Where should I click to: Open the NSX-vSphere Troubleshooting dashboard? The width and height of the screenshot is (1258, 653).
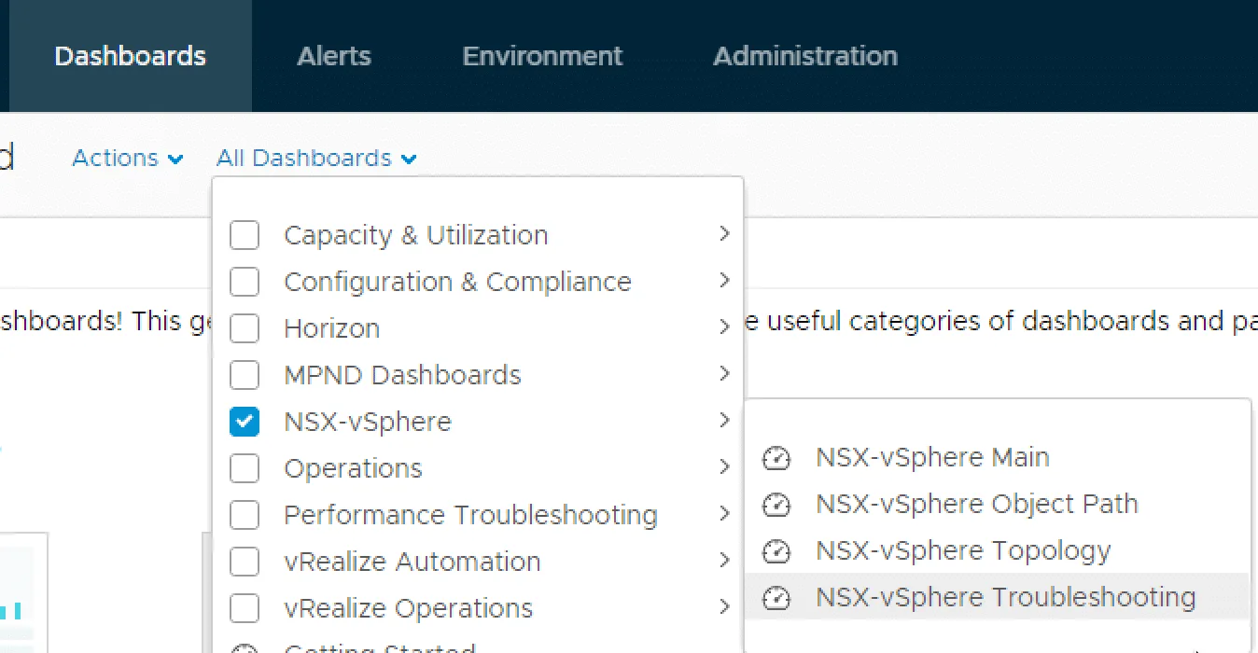point(1005,597)
